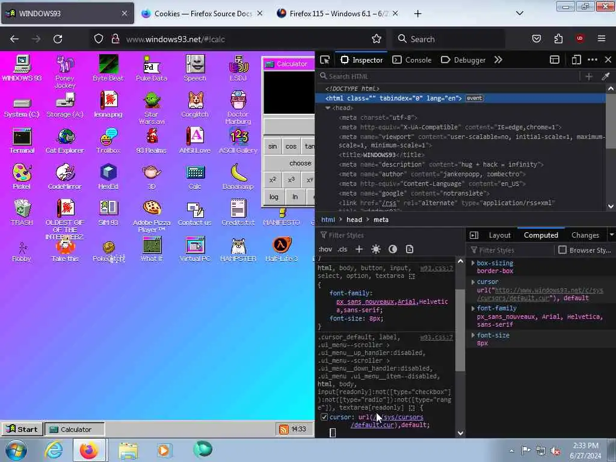Viewport: 616px width, 462px height.
Task: Open the Corglitch desktop icon
Action: [195, 104]
